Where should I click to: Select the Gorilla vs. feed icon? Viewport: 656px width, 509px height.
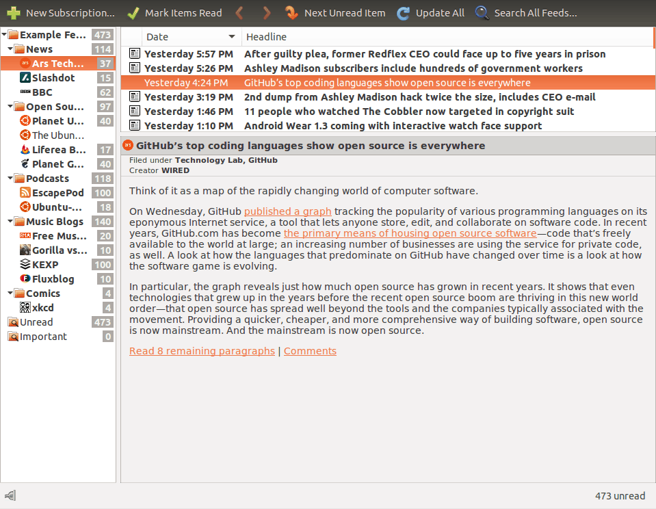pyautogui.click(x=25, y=250)
